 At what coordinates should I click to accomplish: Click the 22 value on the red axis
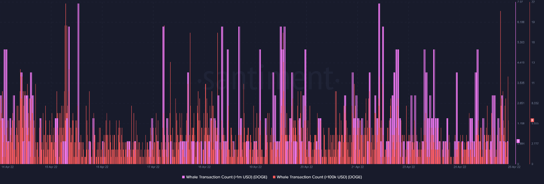click(x=533, y=2)
